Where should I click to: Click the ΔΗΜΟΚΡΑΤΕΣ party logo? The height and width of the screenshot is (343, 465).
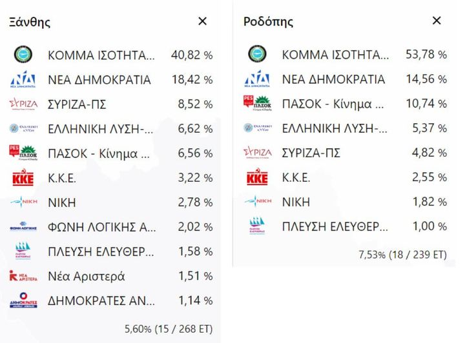23,300
